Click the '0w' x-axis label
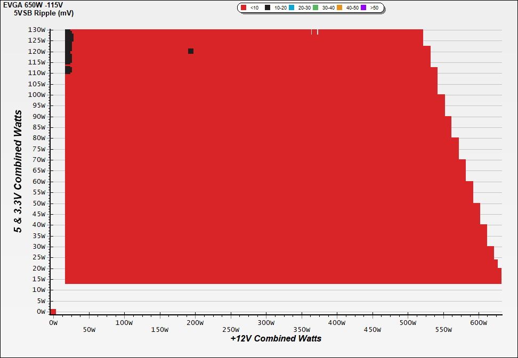Viewport: 518px width, 358px height. click(53, 323)
